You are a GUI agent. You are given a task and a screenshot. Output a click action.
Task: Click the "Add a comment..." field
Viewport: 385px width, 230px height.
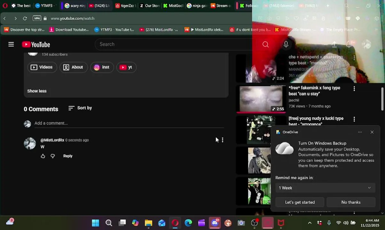[x=130, y=123]
